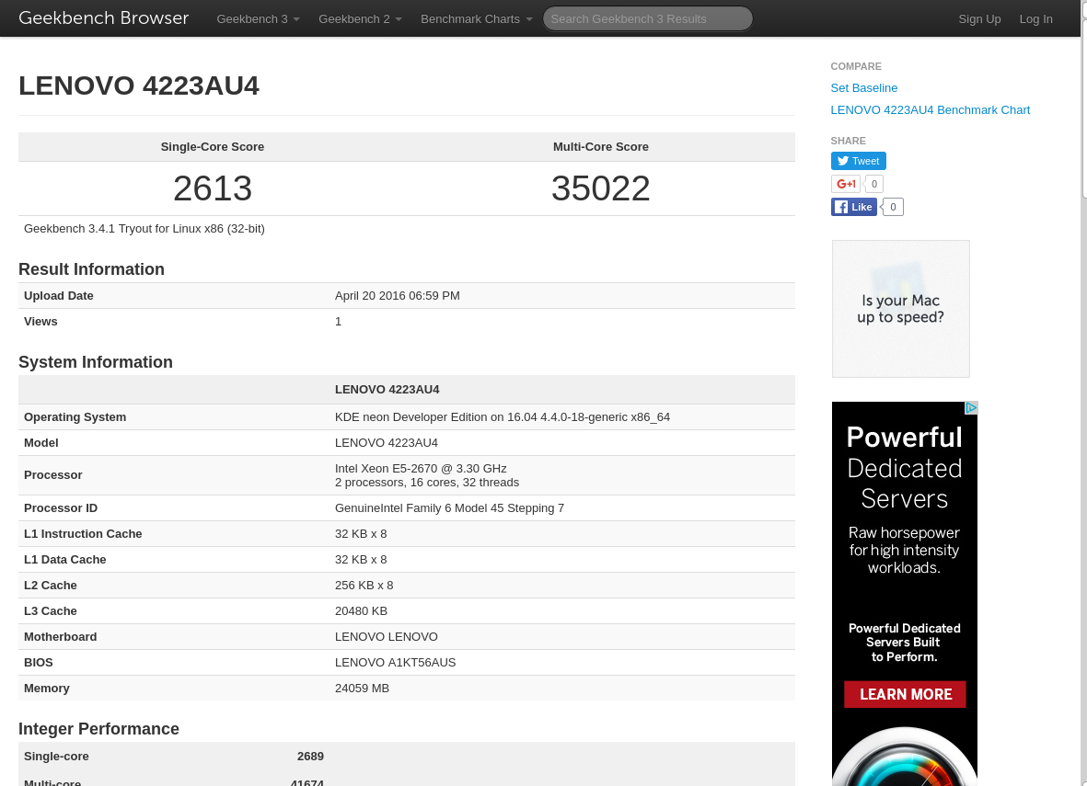Image resolution: width=1087 pixels, height=786 pixels.
Task: Click the Views value '1'
Action: coord(339,322)
